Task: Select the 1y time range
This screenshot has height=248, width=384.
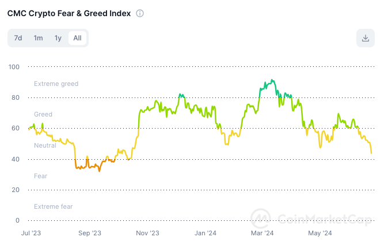Action: coord(58,38)
